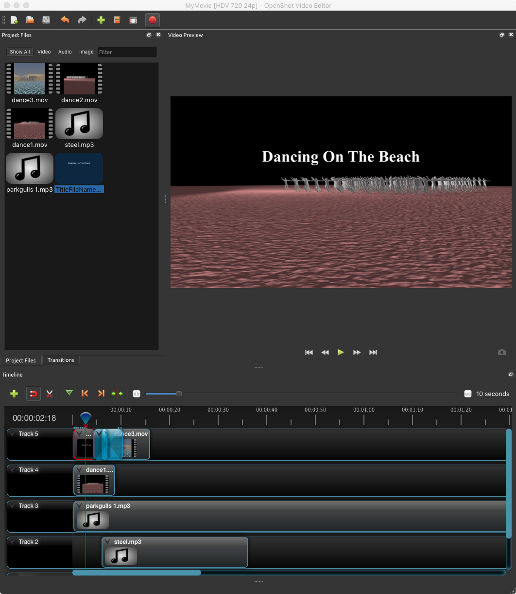Image resolution: width=516 pixels, height=594 pixels.
Task: Center the timeline on the playhead
Action: [x=117, y=393]
